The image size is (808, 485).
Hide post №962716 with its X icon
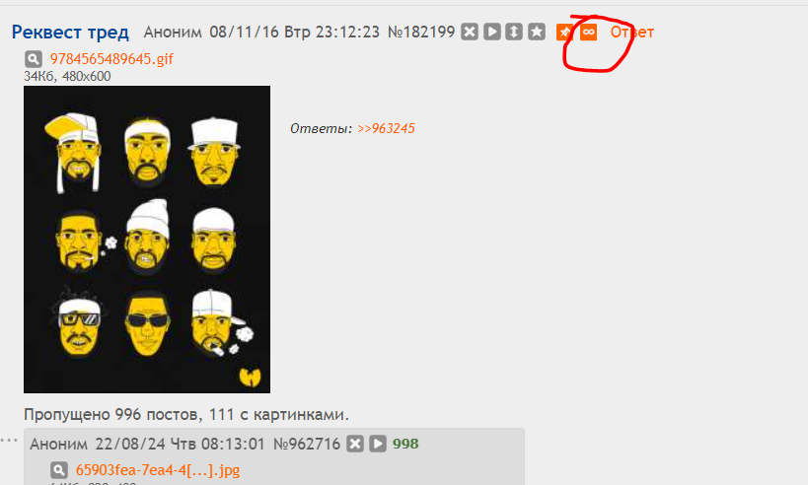click(355, 444)
